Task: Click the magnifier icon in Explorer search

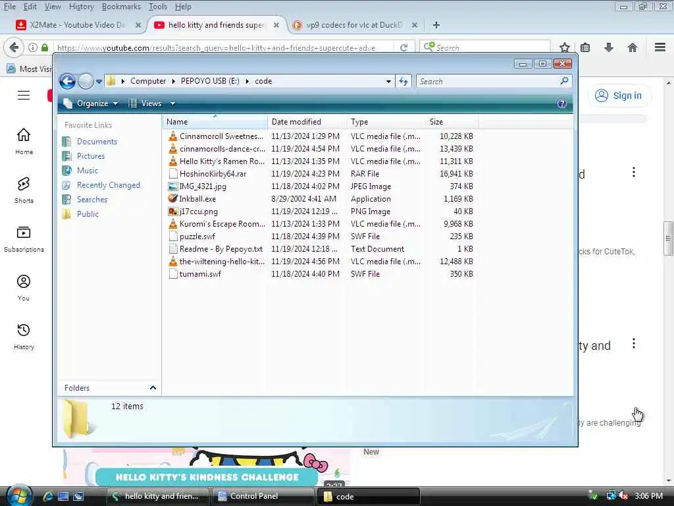Action: [564, 80]
